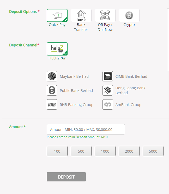Pick the Crypto bitcoin icon
169x194 pixels.
pos(129,15)
